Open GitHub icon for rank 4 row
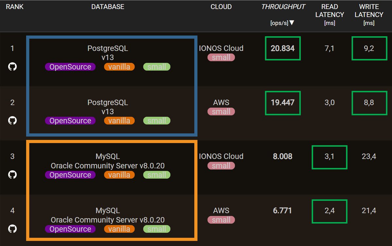This screenshot has width=392, height=246. click(x=12, y=229)
